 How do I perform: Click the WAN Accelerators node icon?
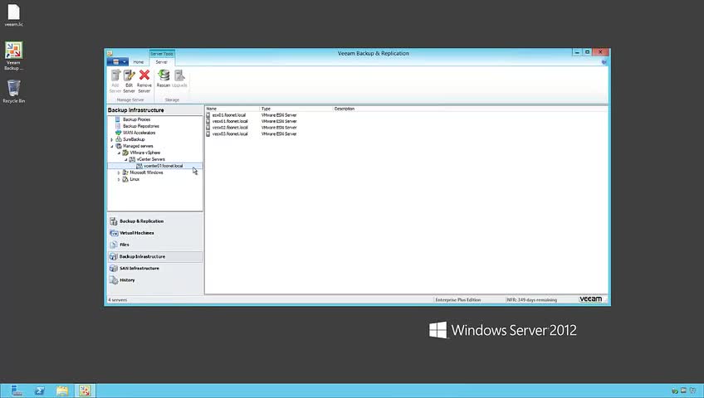118,133
